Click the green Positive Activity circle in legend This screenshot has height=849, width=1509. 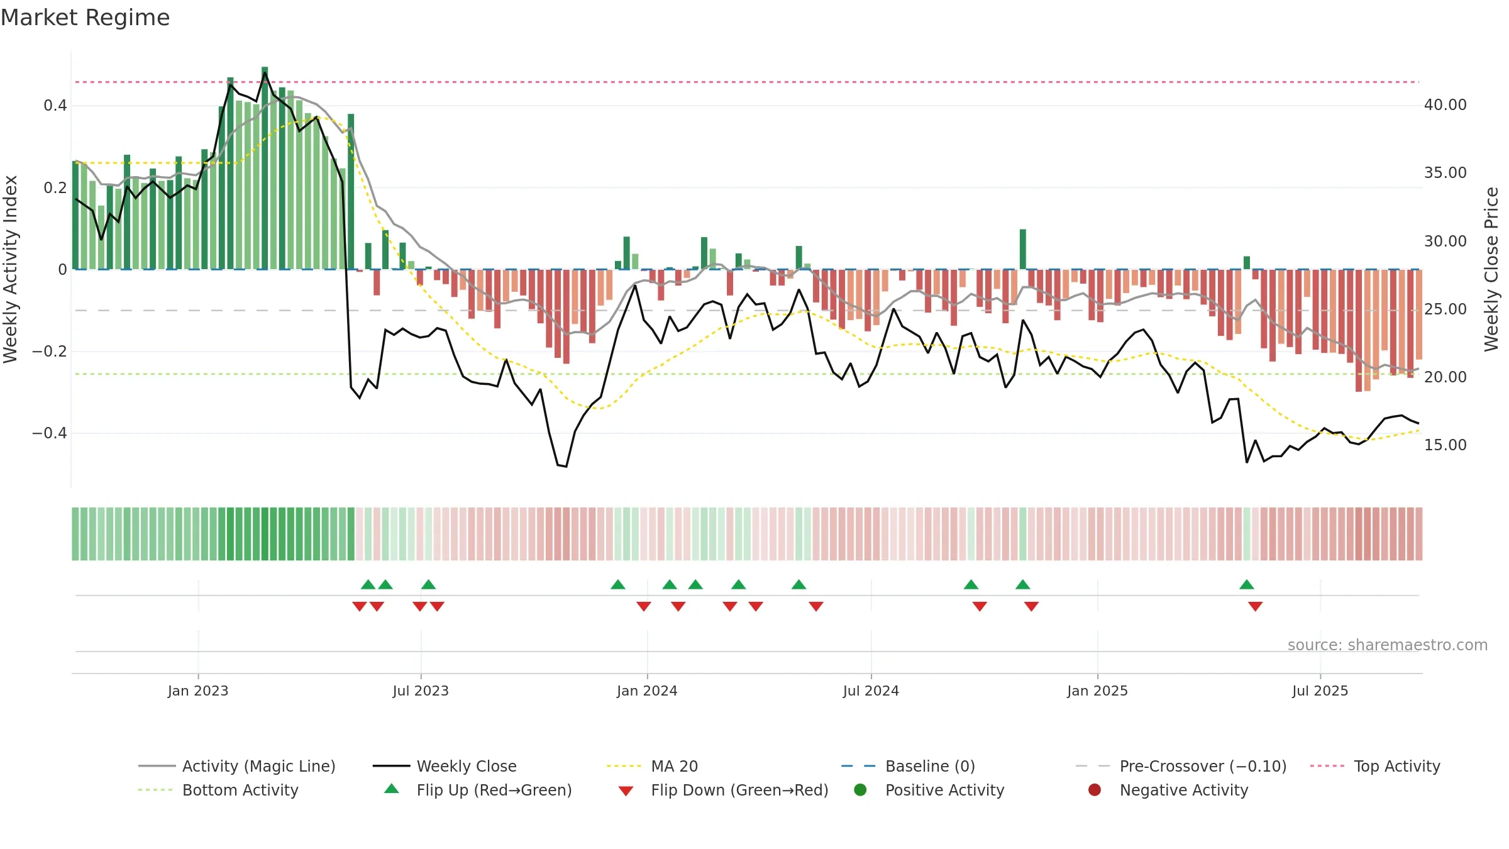(x=860, y=790)
